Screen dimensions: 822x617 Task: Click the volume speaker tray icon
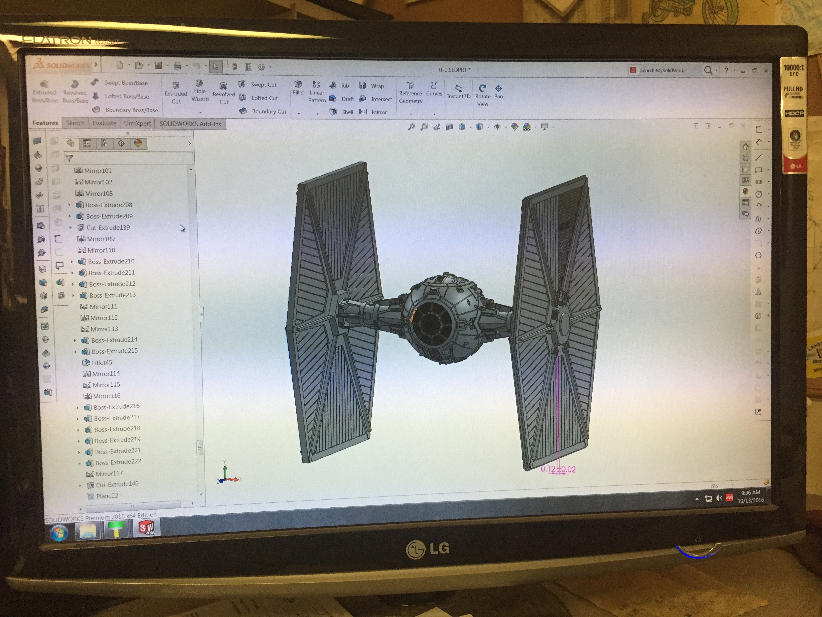pos(718,498)
